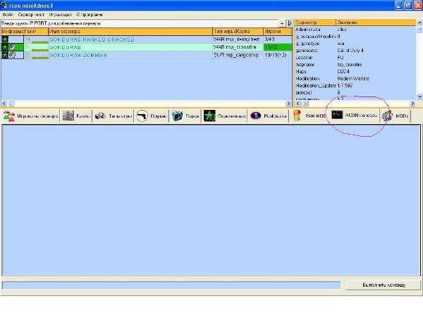This screenshot has height=317, width=423.
Task: Select the Maps parameter row
Action: tap(355, 71)
